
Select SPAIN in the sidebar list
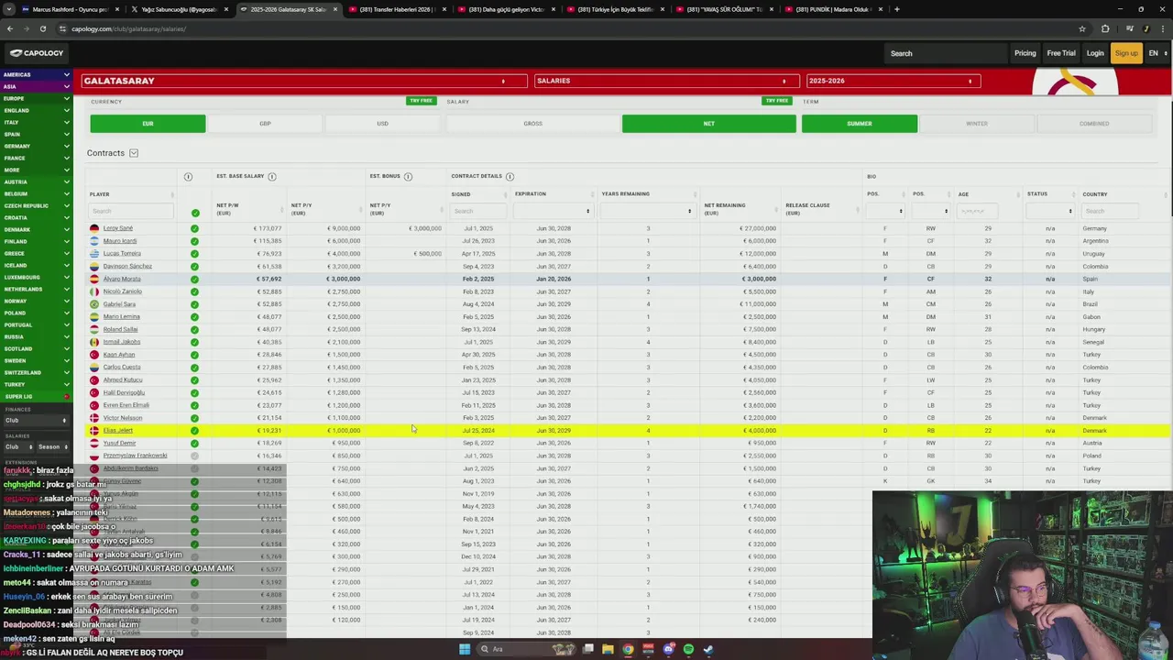(35, 134)
